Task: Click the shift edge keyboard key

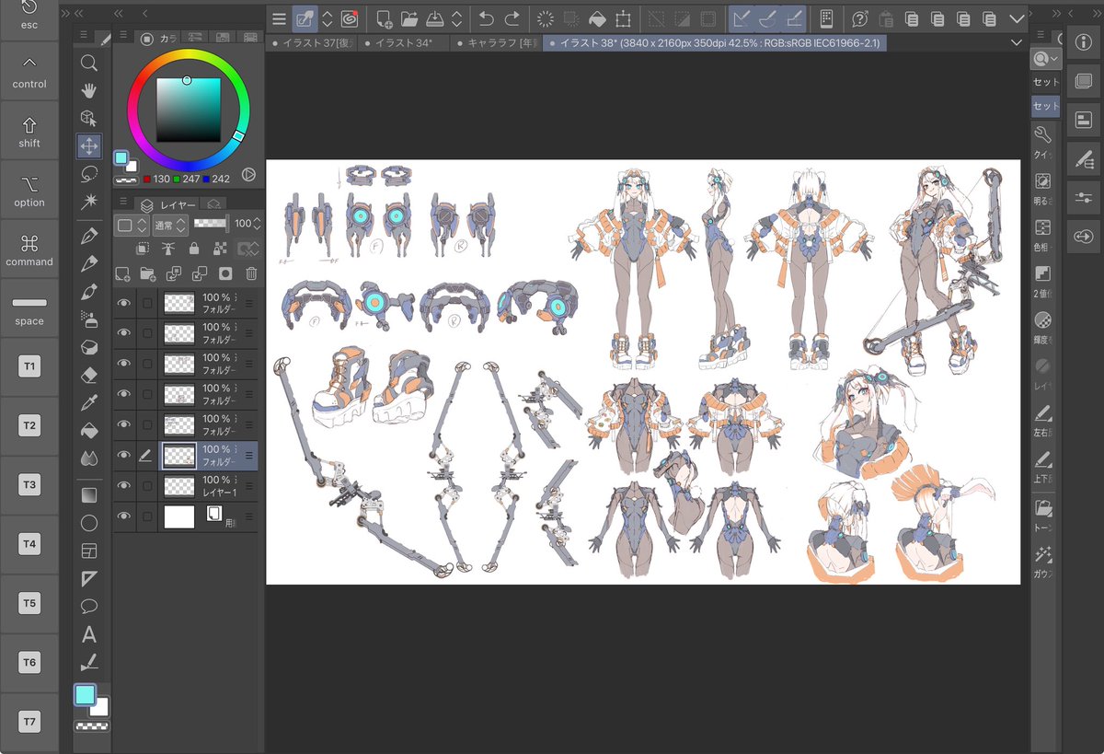Action: (x=29, y=132)
